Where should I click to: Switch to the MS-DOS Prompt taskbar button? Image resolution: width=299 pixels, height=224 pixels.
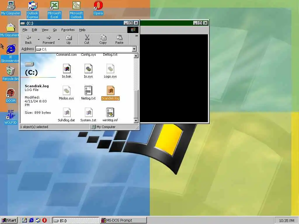[x=124, y=220]
